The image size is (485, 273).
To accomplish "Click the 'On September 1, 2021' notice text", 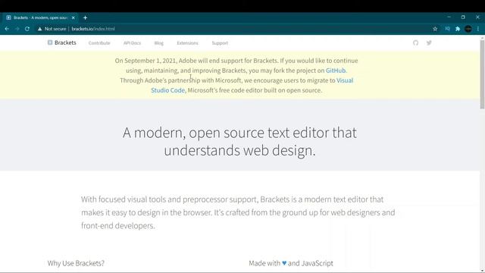I will 236,75.
